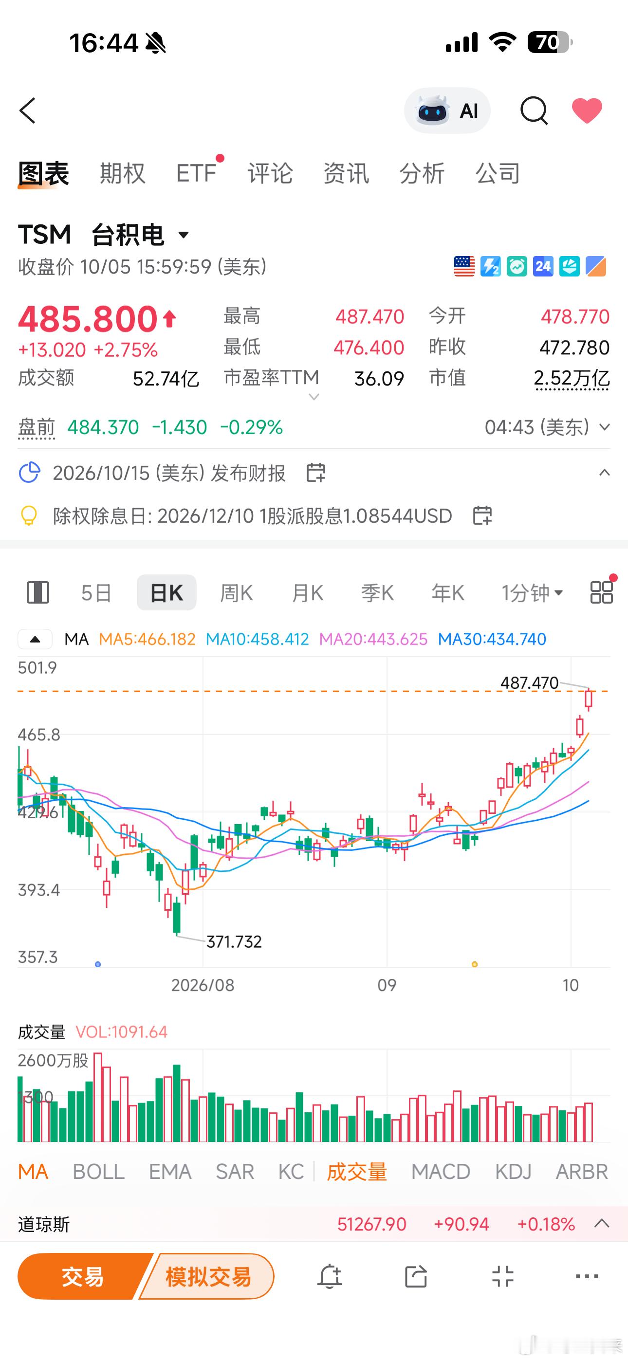Select the 图表 tab
Screen dimensions: 628x1361
pyautogui.click(x=43, y=173)
